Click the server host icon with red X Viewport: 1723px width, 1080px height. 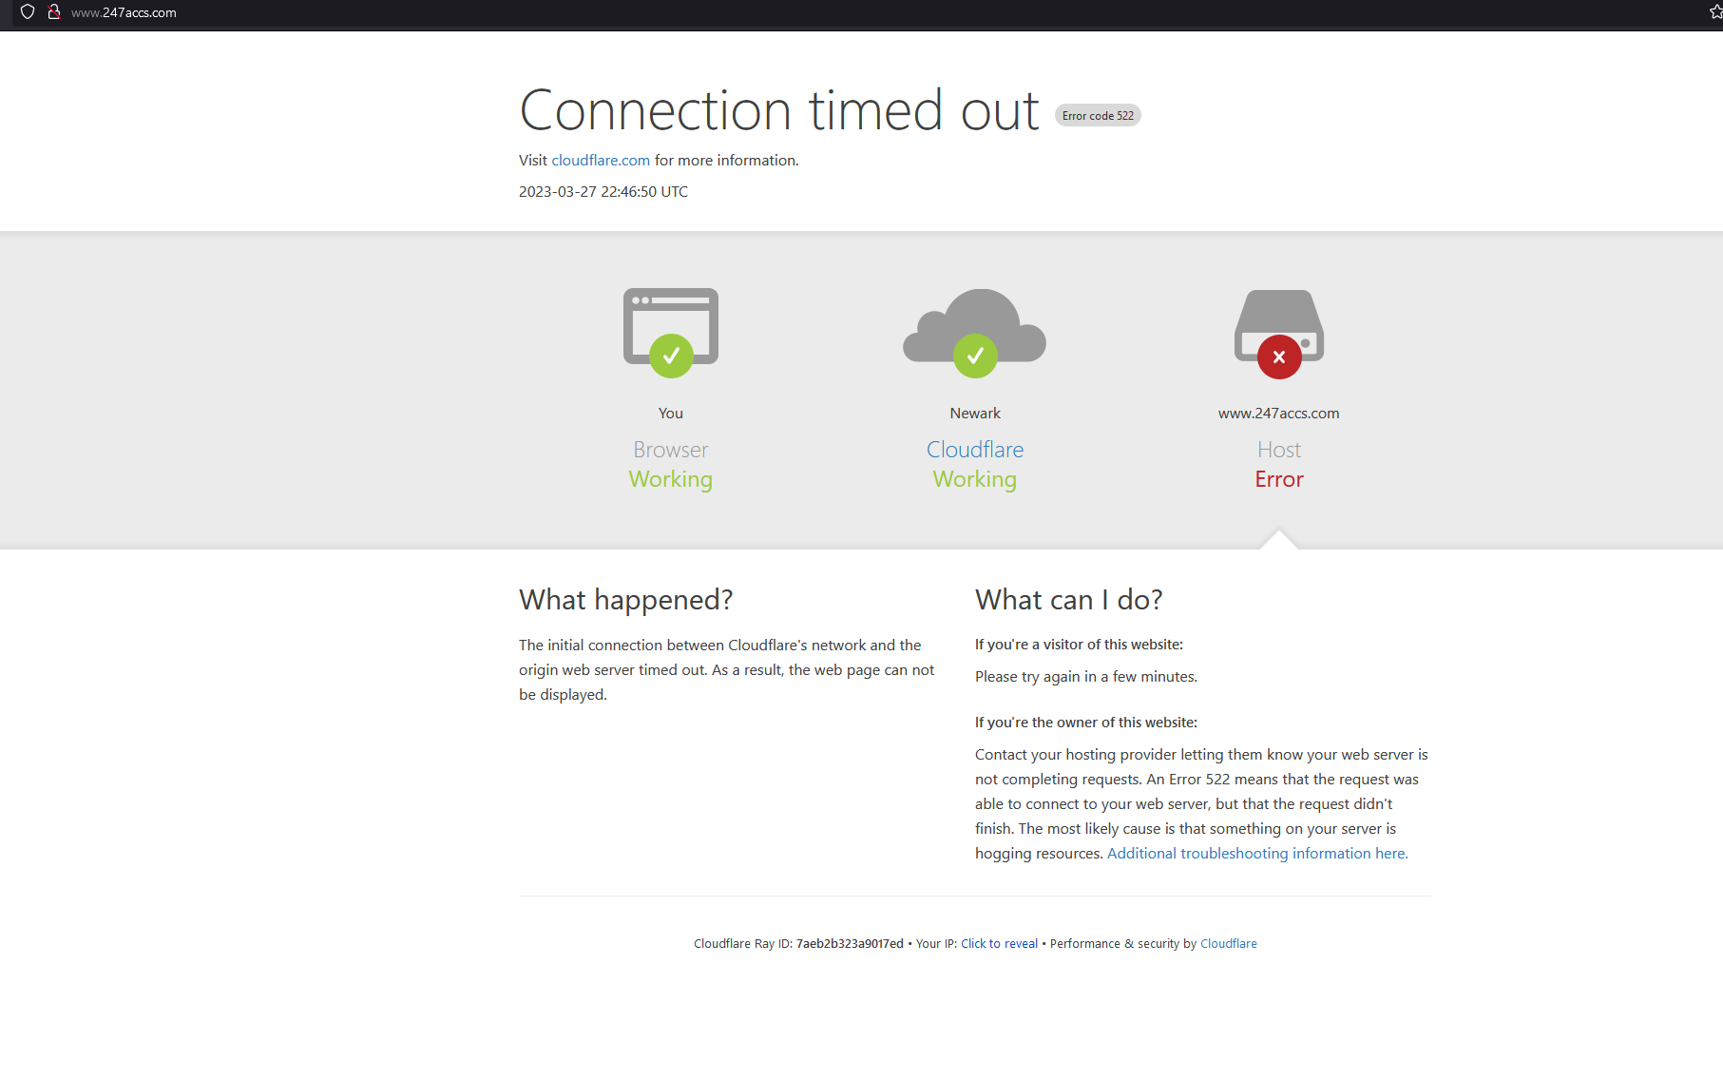point(1279,333)
